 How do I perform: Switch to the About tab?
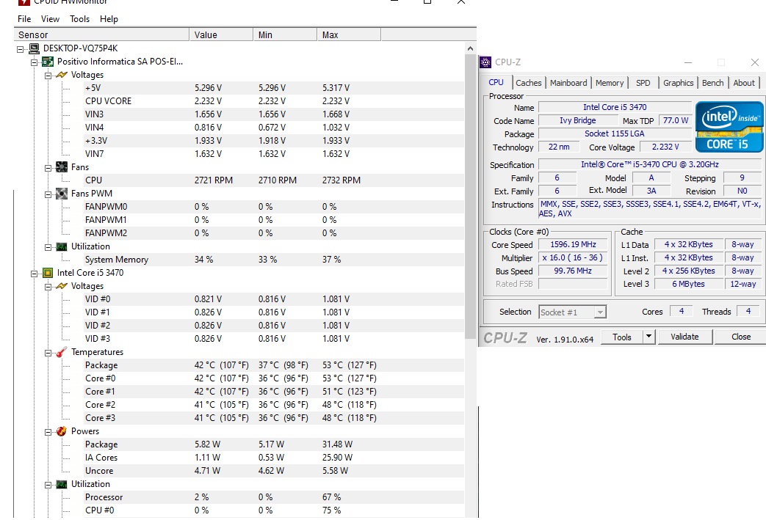pyautogui.click(x=743, y=83)
